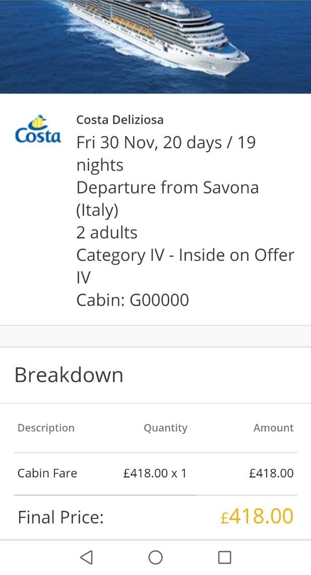Tap the £418.00 x 1 quantity

coord(155,473)
